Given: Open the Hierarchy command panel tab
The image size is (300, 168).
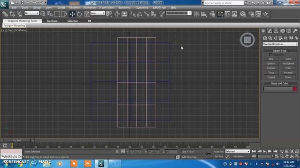Looking at the screenshot, I should click(276, 31).
